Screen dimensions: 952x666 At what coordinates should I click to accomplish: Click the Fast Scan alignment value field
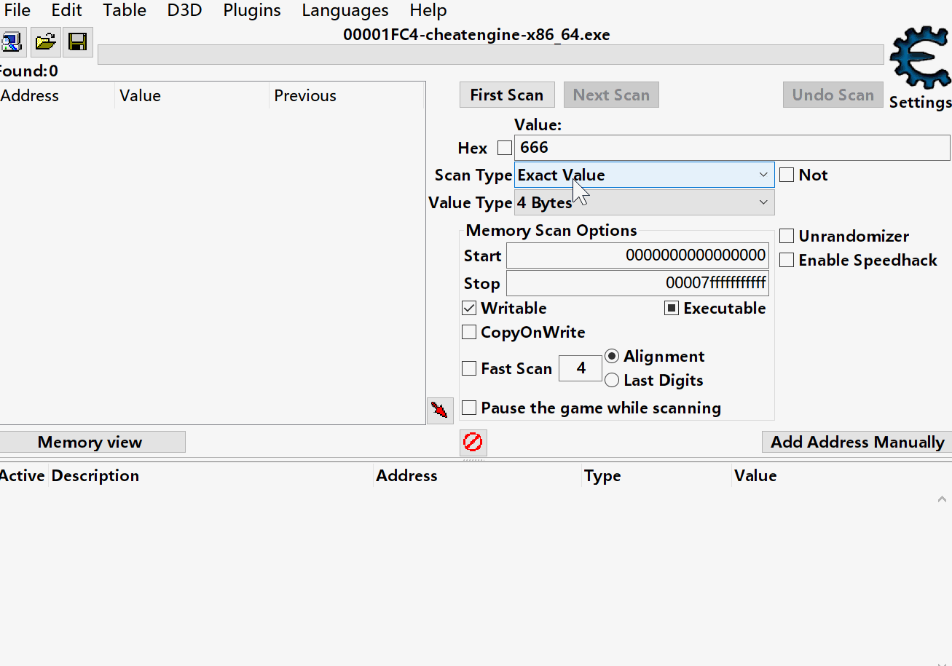click(x=581, y=368)
